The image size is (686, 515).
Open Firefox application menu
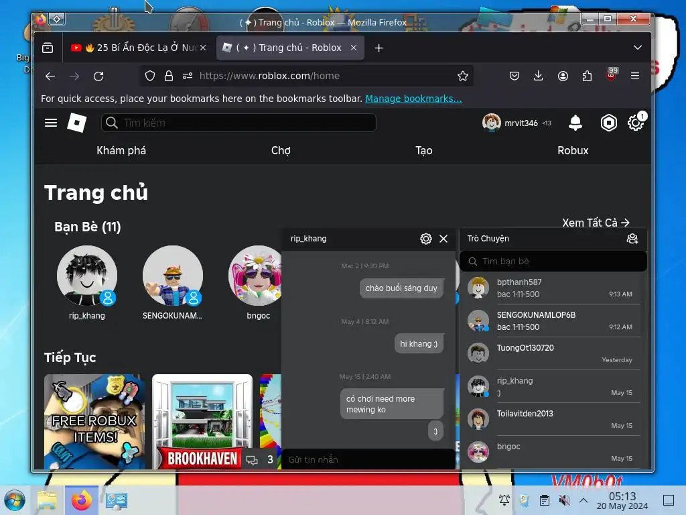(635, 76)
